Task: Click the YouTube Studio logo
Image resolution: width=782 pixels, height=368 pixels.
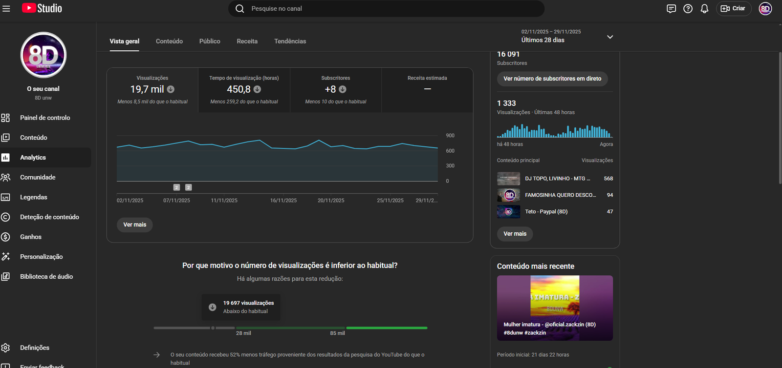Action: (x=42, y=8)
